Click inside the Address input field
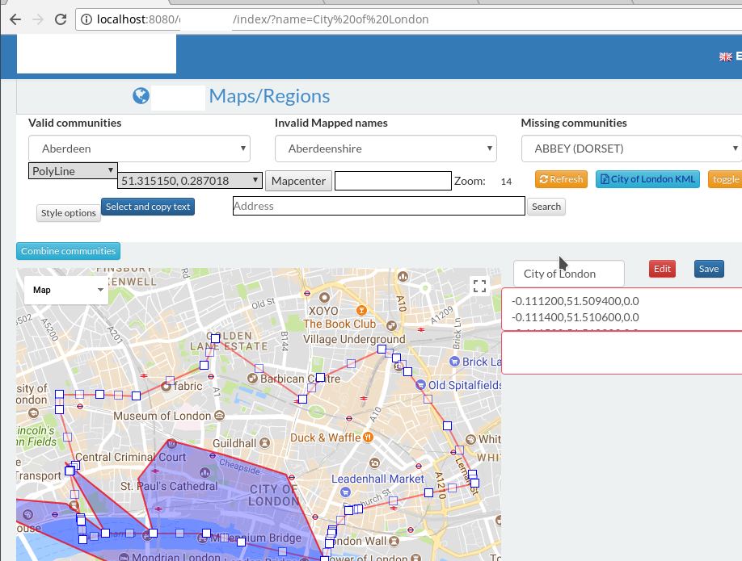 pos(378,207)
